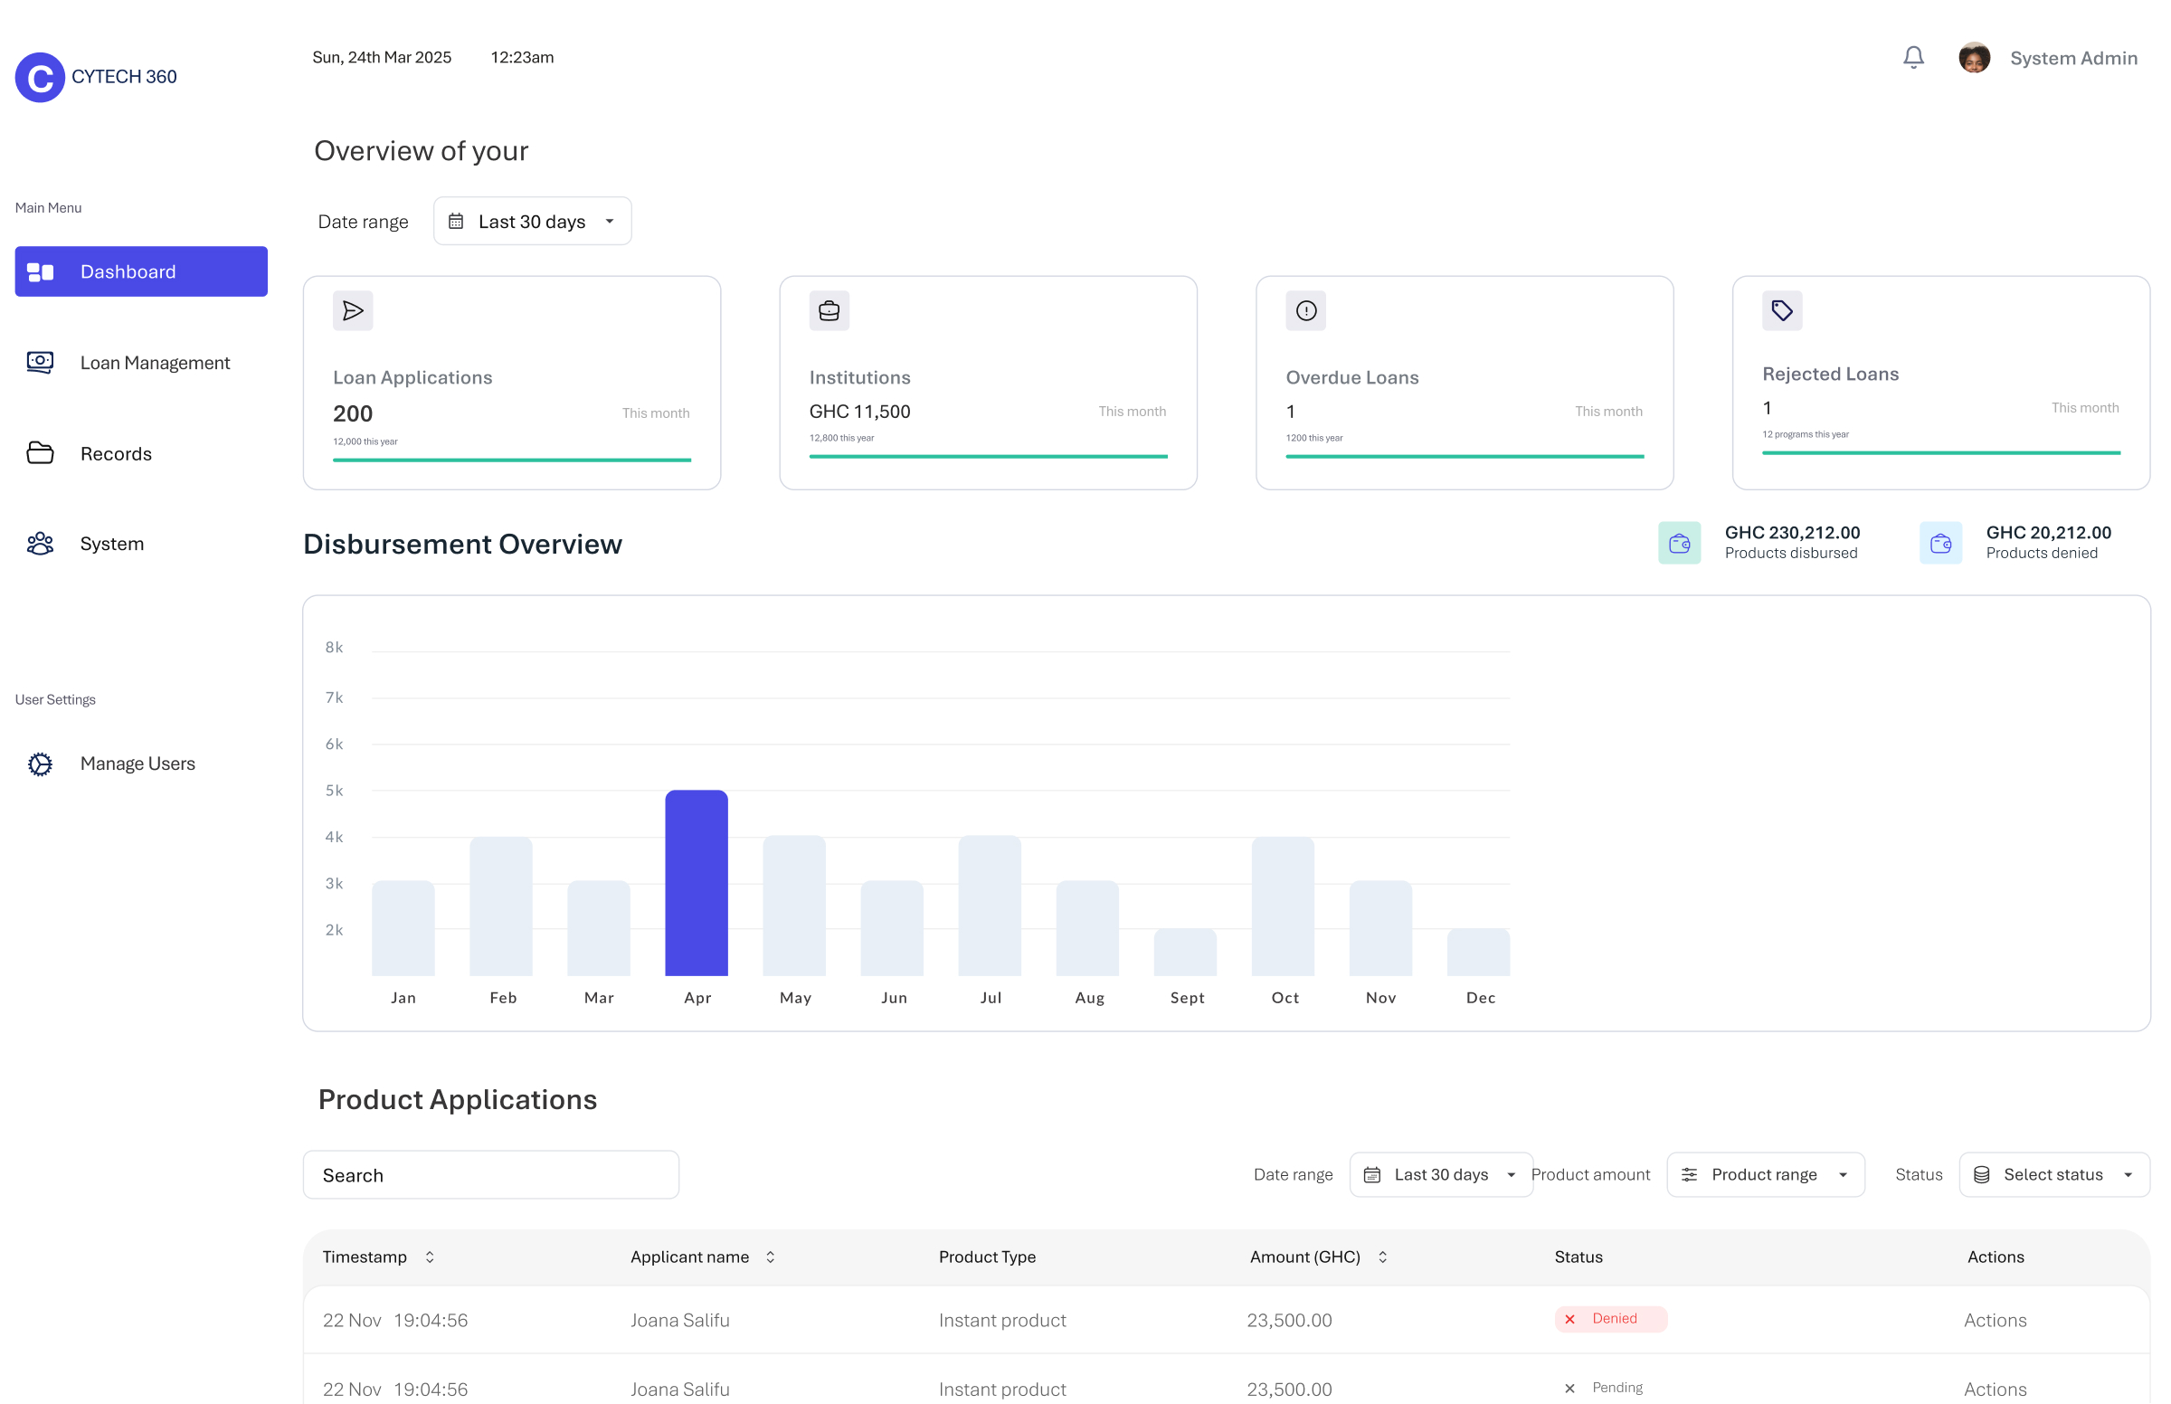Go to Records menu item
2171x1404 pixels.
116,454
